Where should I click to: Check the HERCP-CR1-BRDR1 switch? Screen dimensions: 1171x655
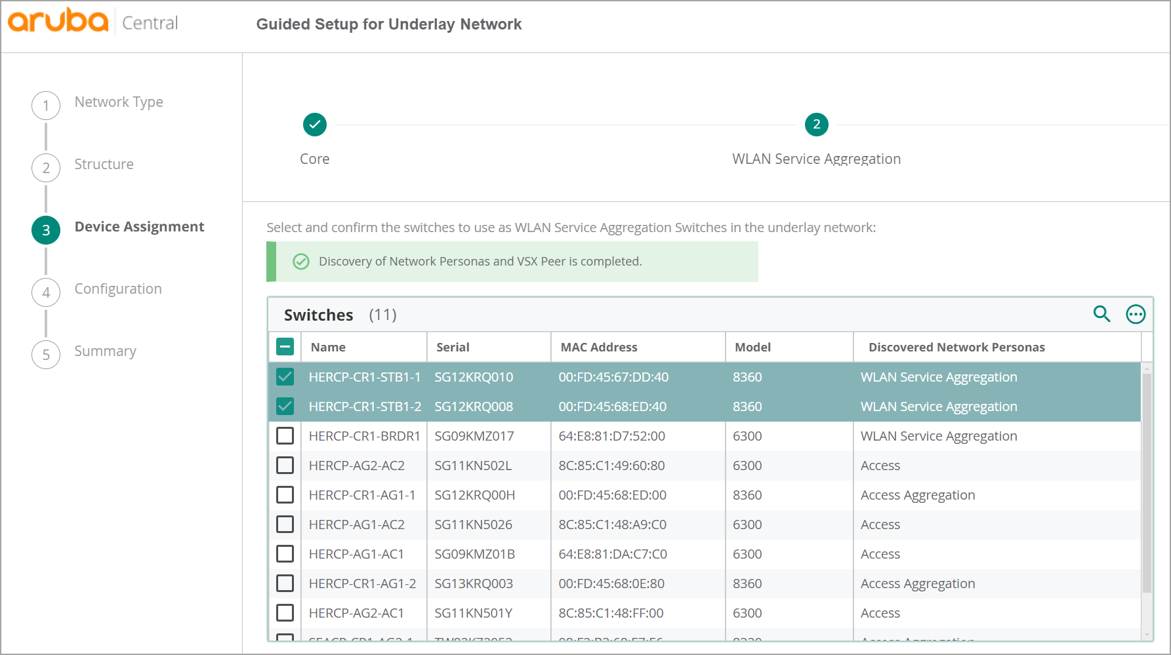click(285, 436)
